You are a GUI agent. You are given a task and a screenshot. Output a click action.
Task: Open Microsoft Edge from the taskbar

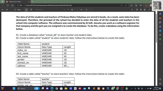point(52,88)
